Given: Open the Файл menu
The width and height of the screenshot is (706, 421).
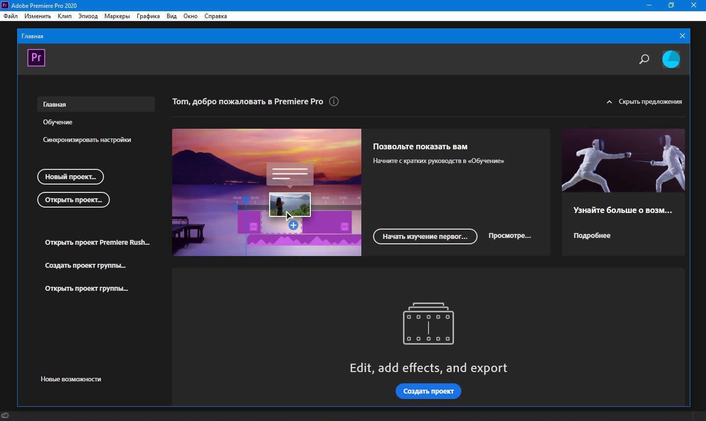Looking at the screenshot, I should pos(10,16).
